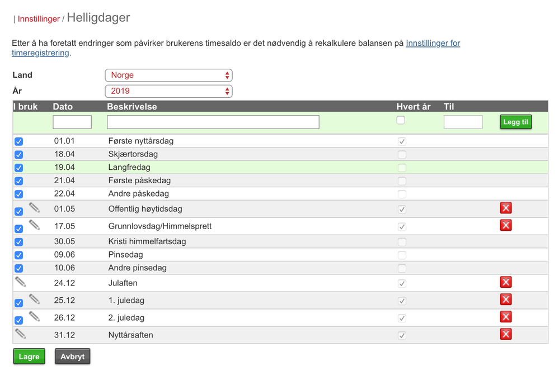
Task: Toggle 'I bruk' for Offentlig høytidsdag
Action: pos(19,212)
